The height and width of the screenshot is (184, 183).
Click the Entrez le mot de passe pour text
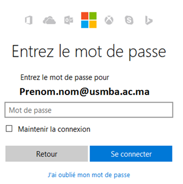[65, 78]
